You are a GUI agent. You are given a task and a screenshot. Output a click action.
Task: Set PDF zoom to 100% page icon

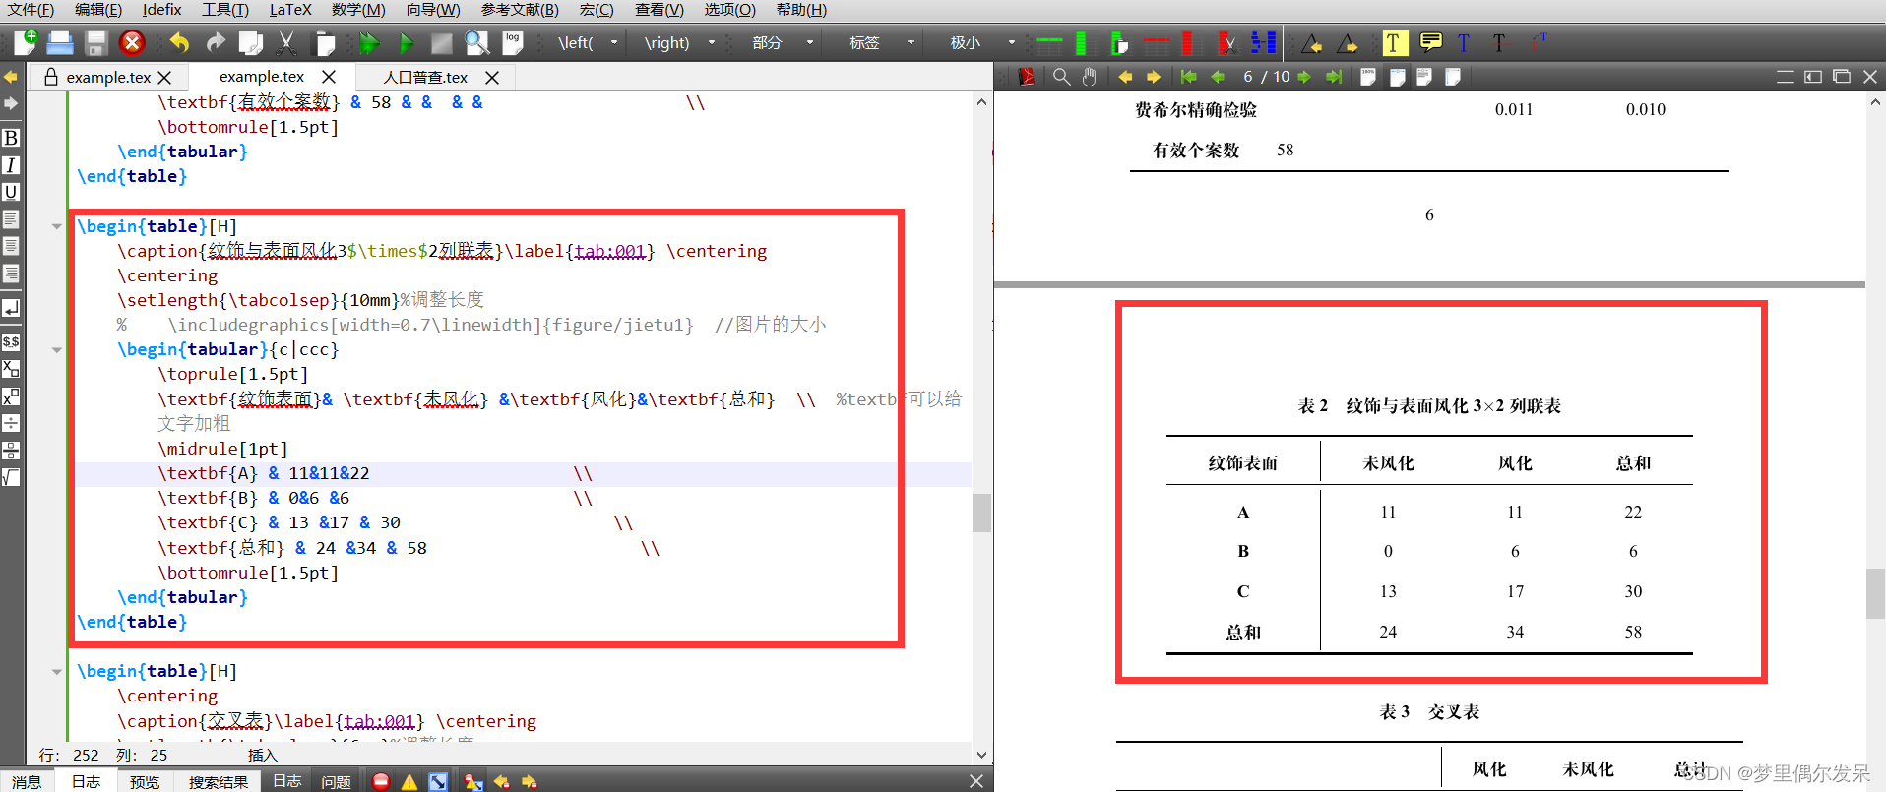coord(1367,77)
